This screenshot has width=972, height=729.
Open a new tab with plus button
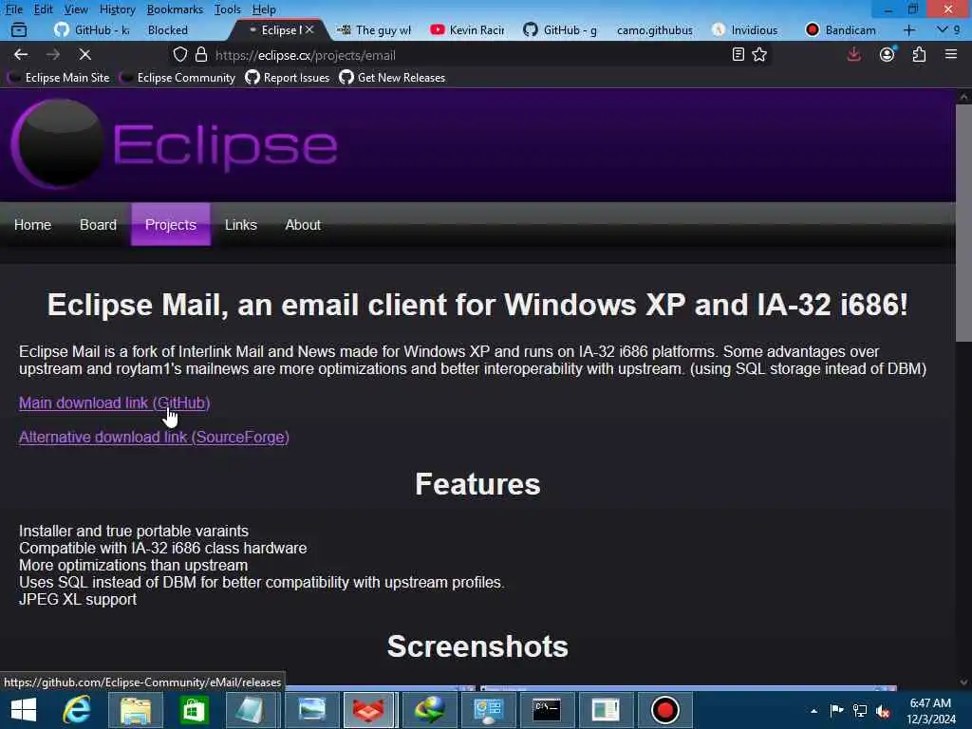pos(909,29)
